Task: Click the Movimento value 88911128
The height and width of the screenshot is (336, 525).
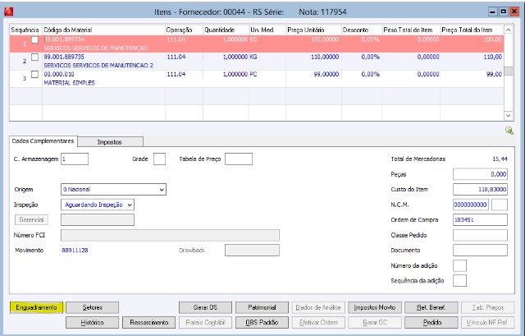Action: (75, 251)
